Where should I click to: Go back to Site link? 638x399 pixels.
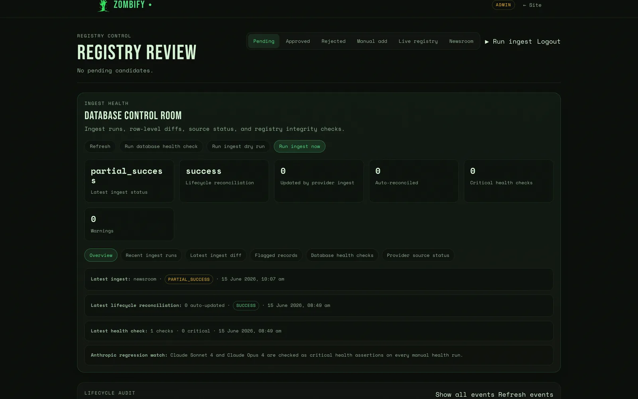tap(532, 5)
